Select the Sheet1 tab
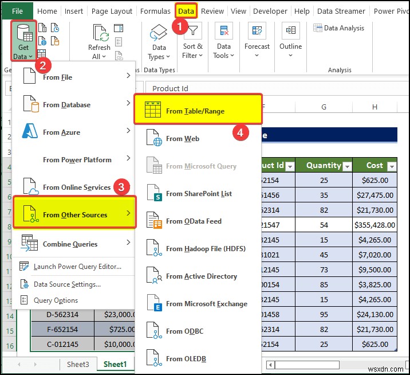Image resolution: width=410 pixels, height=375 pixels. pyautogui.click(x=115, y=364)
